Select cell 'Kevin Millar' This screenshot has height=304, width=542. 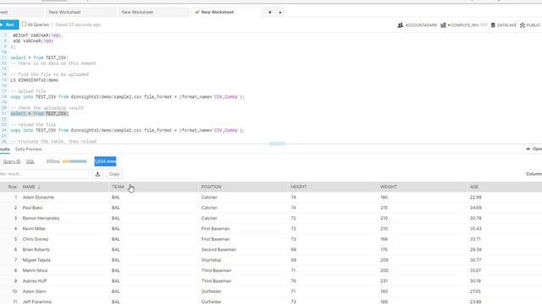click(34, 229)
